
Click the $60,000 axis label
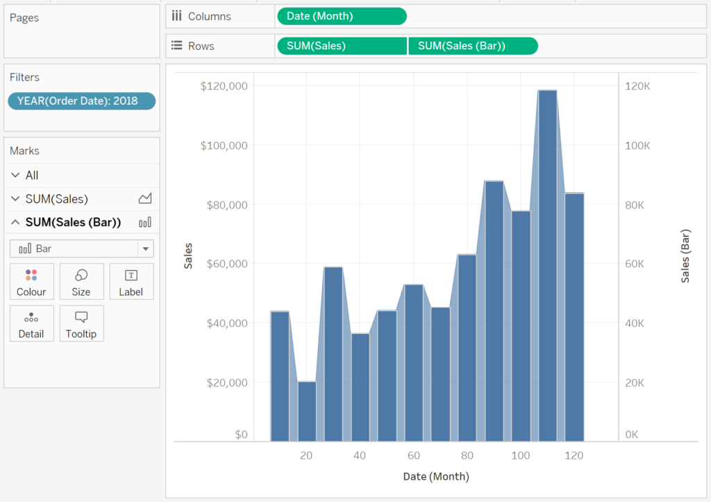[227, 263]
